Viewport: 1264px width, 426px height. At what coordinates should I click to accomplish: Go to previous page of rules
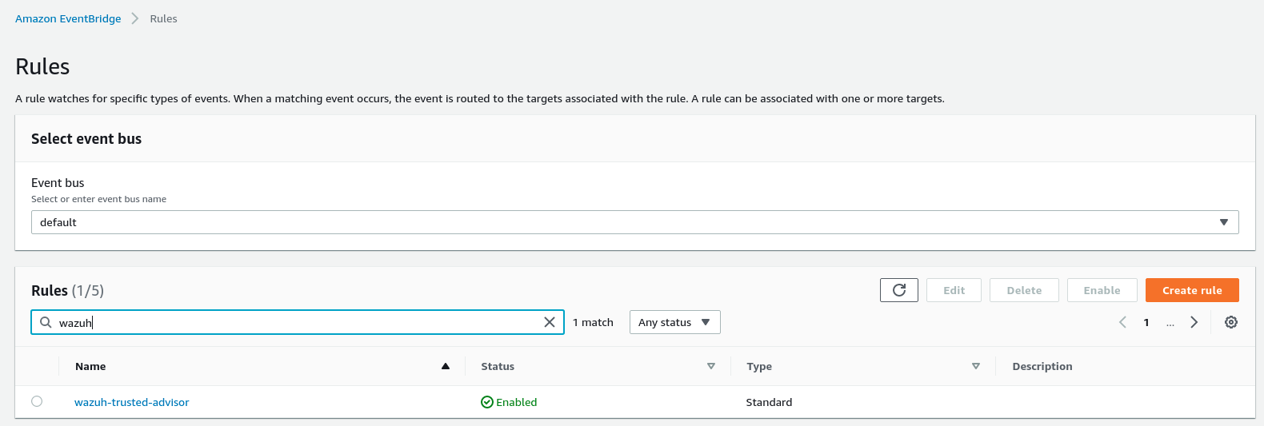(x=1122, y=322)
